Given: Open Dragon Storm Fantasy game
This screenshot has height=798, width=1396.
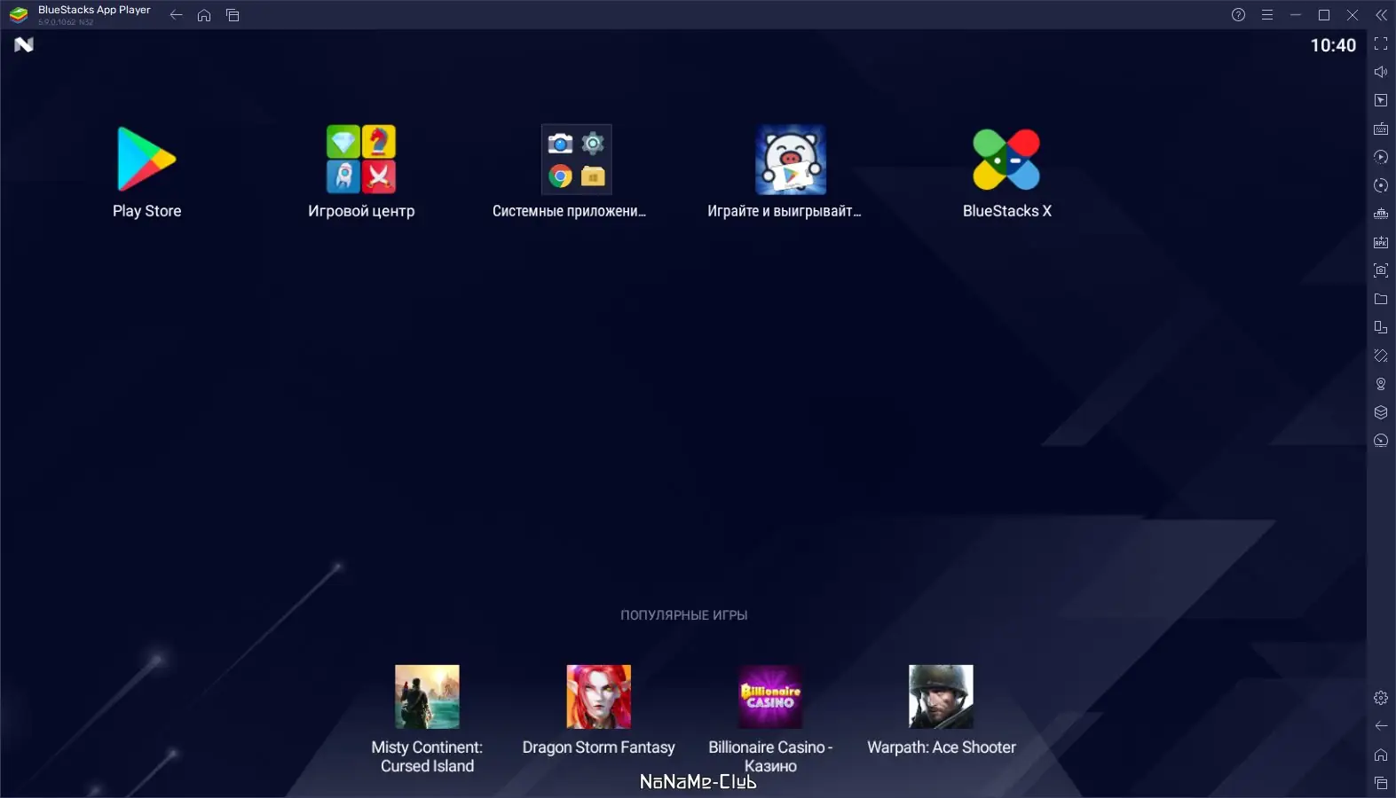Looking at the screenshot, I should tap(599, 697).
